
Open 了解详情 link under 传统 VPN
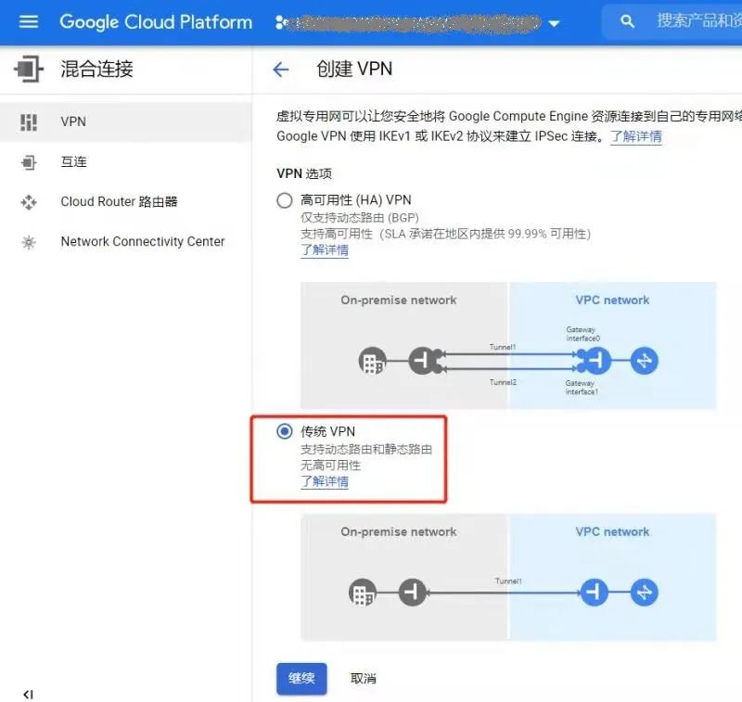325,481
